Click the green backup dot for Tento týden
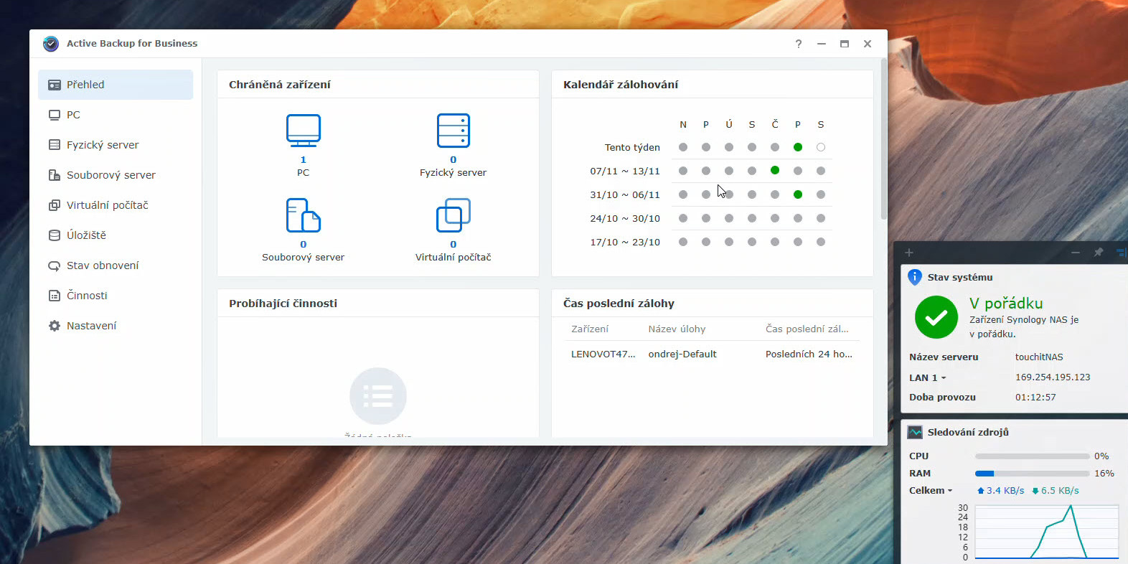Viewport: 1128px width, 564px height. (x=797, y=147)
